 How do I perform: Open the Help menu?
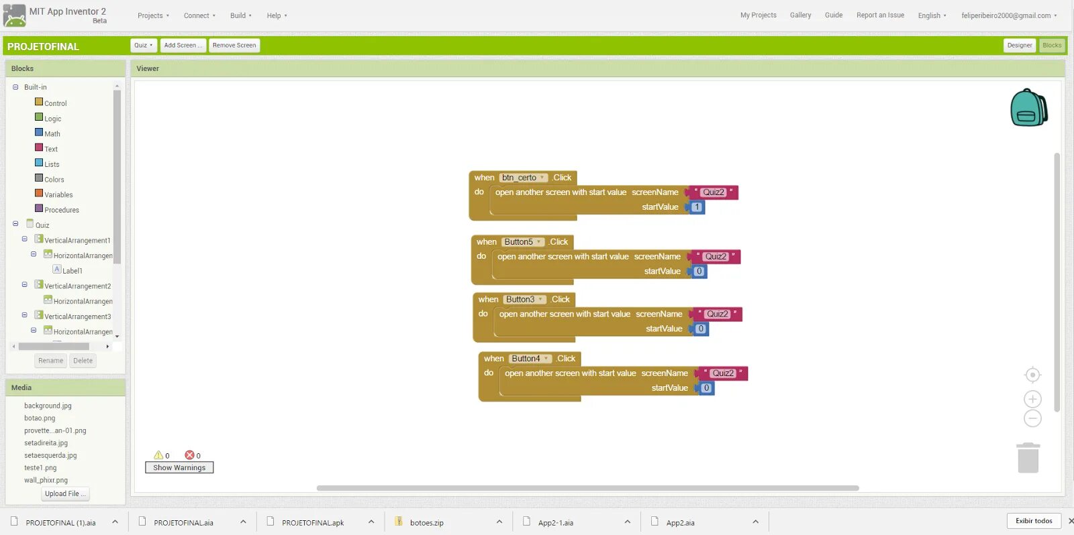tap(277, 15)
